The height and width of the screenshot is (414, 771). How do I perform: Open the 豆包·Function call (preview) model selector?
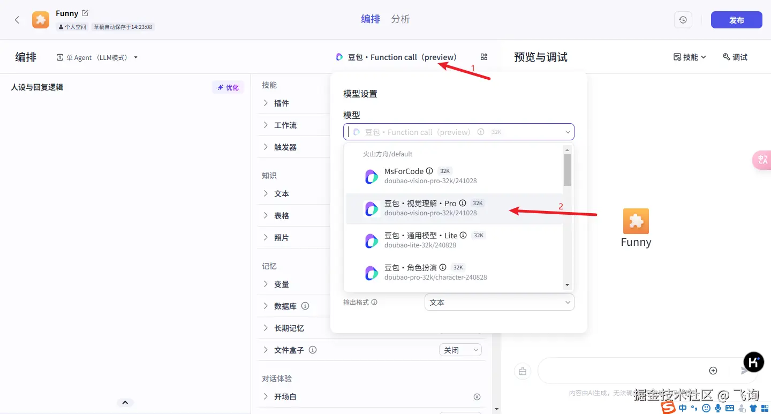[x=396, y=57]
